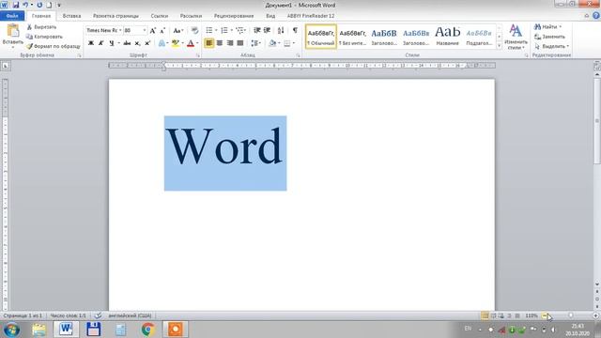The image size is (601, 338).
Task: Click the Изменить стили change styles icon
Action: tap(516, 31)
